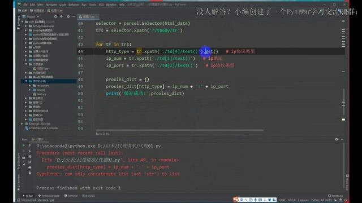Expand the cosplay folder
The height and width of the screenshot is (203, 362).
point(26,30)
